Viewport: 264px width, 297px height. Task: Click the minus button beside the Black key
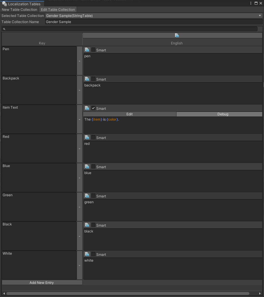(80, 236)
